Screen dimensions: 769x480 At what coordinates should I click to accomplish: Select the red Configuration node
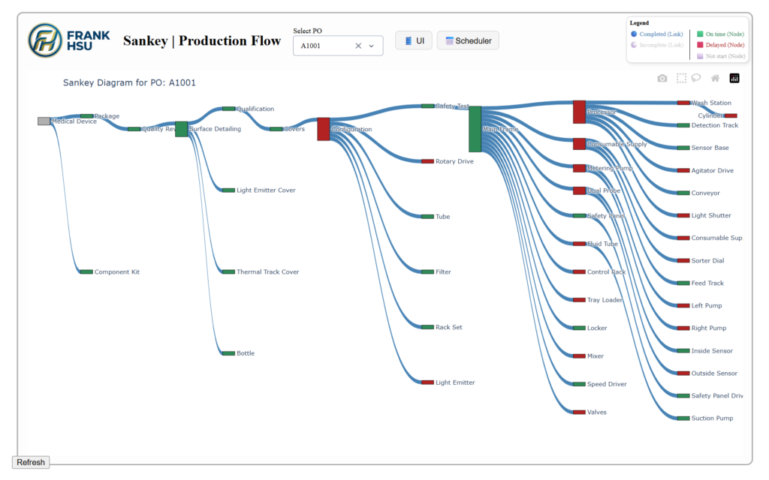point(323,129)
